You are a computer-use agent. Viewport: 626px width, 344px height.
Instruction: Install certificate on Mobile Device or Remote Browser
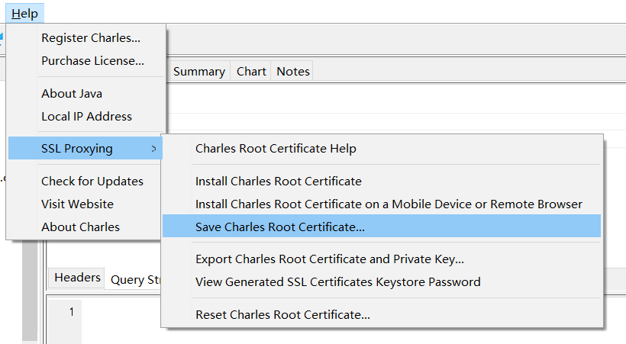382,204
